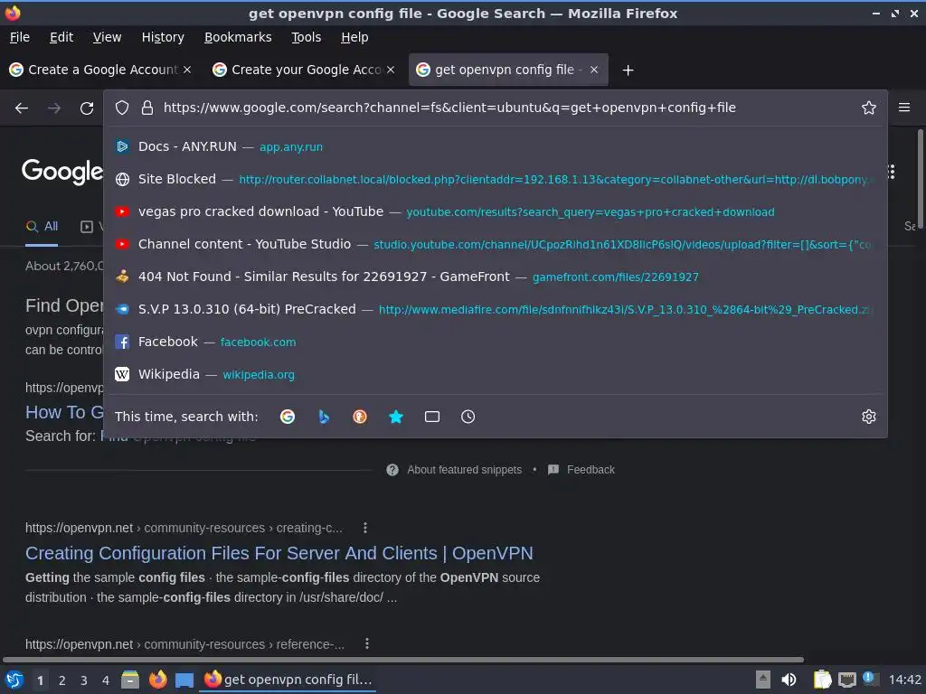Reload the current page
Screen dimensions: 926x694
87,108
